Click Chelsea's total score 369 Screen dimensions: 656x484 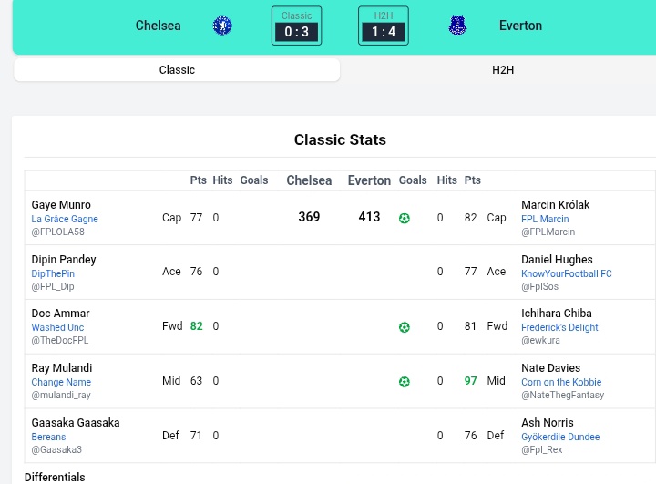309,217
